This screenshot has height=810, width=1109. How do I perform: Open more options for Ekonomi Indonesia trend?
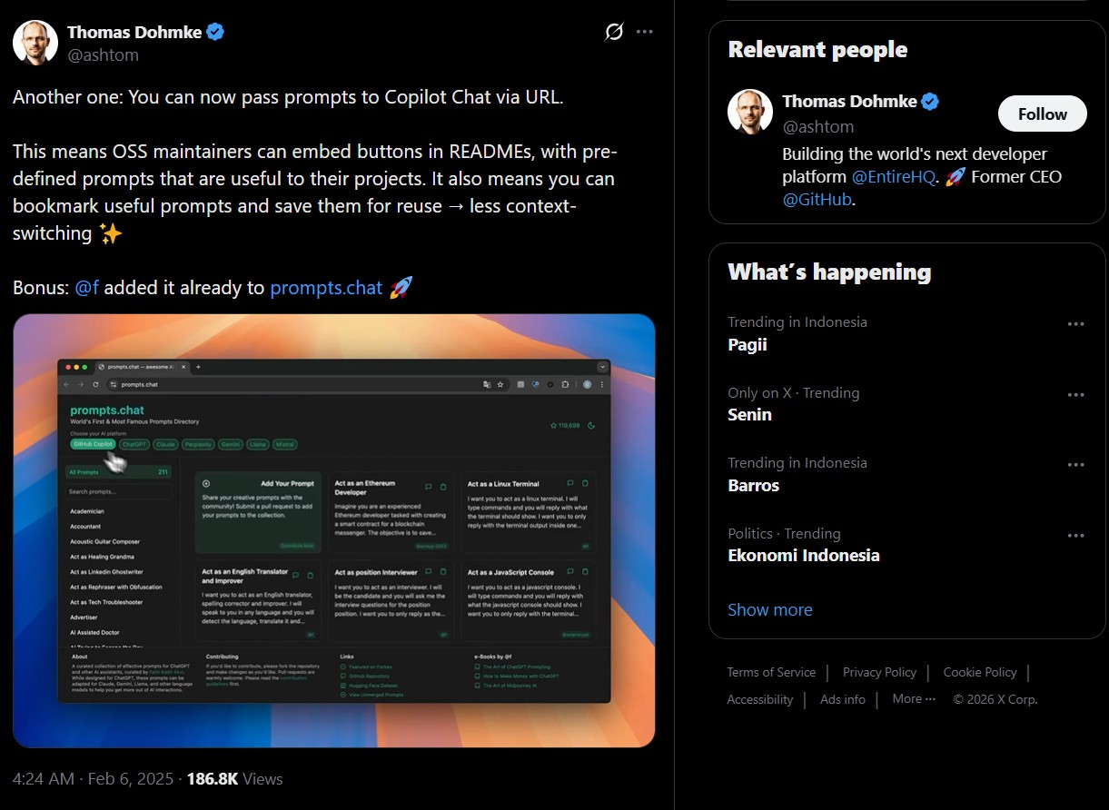click(1076, 536)
